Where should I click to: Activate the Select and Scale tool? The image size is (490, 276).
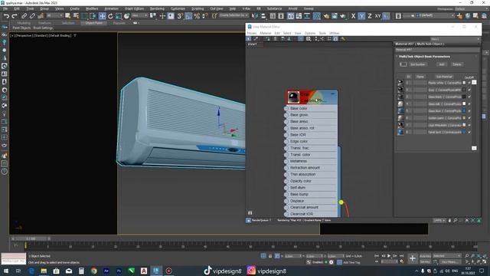tap(119, 16)
